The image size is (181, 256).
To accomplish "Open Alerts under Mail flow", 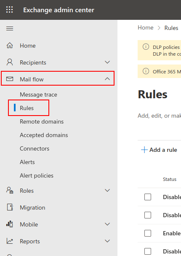I will [27, 162].
